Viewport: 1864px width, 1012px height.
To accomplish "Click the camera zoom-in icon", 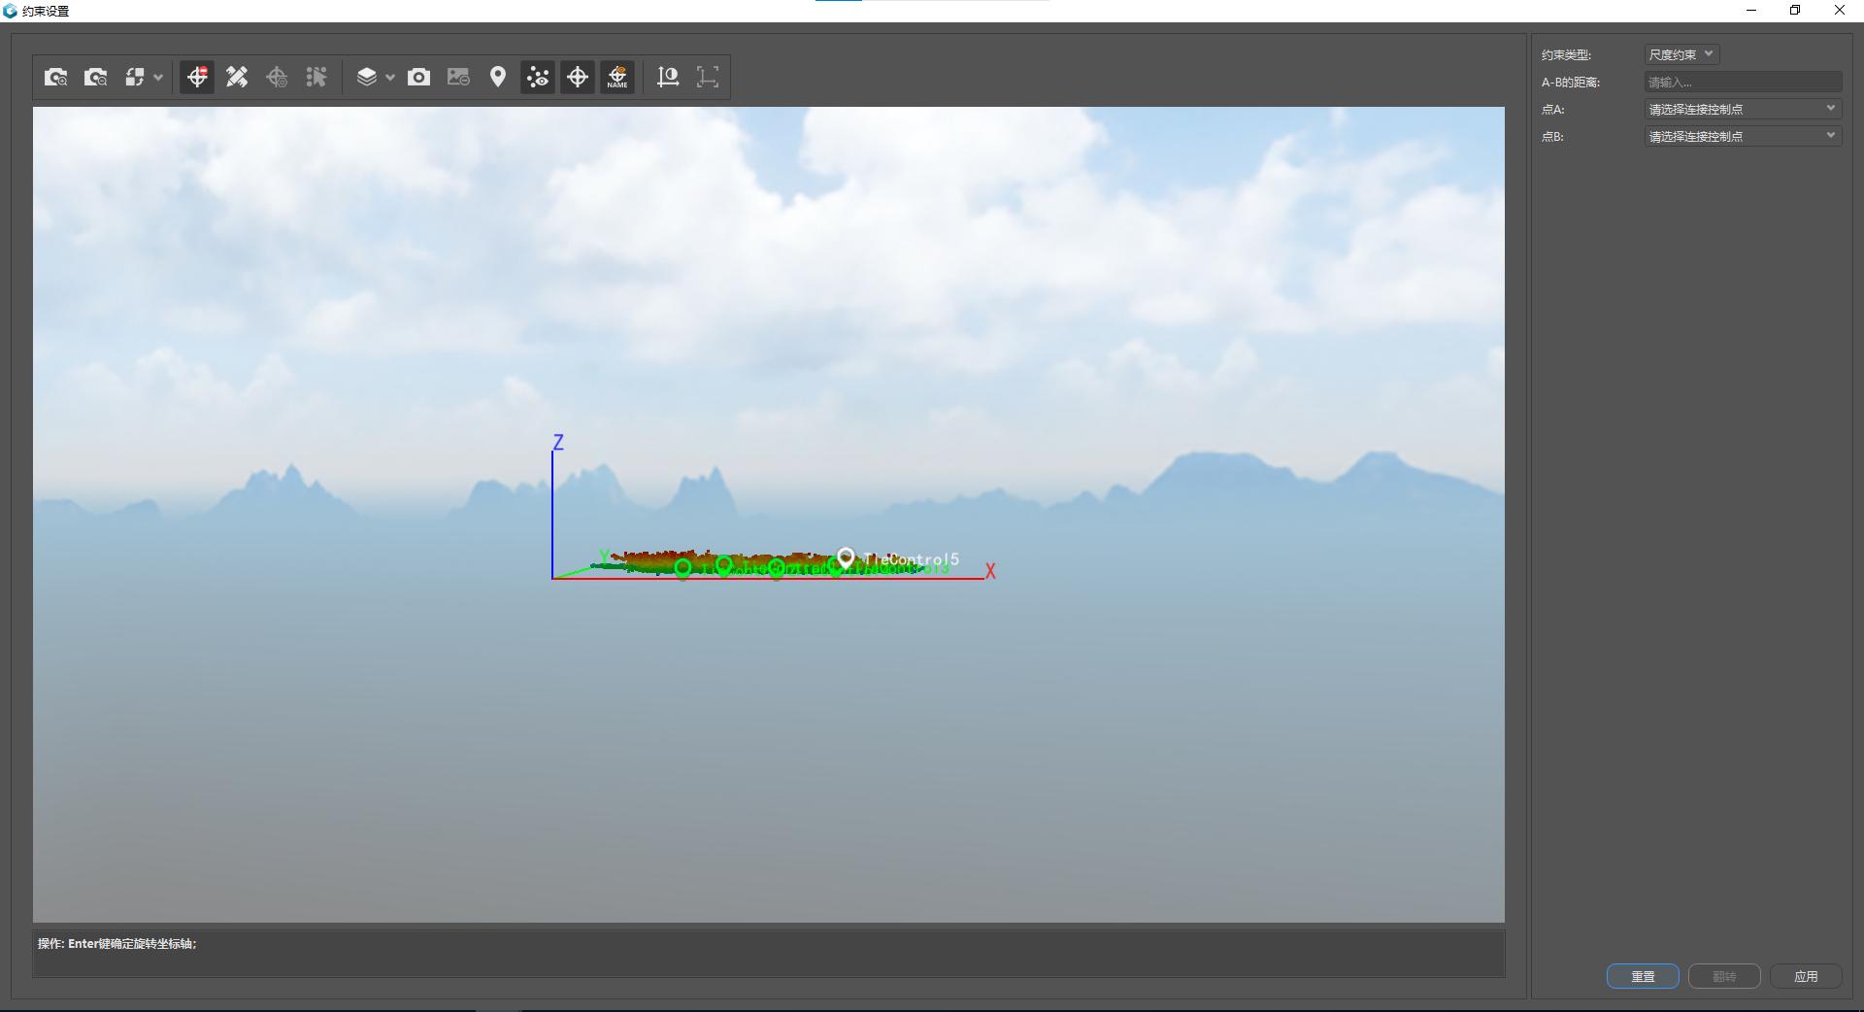I will tap(56, 77).
